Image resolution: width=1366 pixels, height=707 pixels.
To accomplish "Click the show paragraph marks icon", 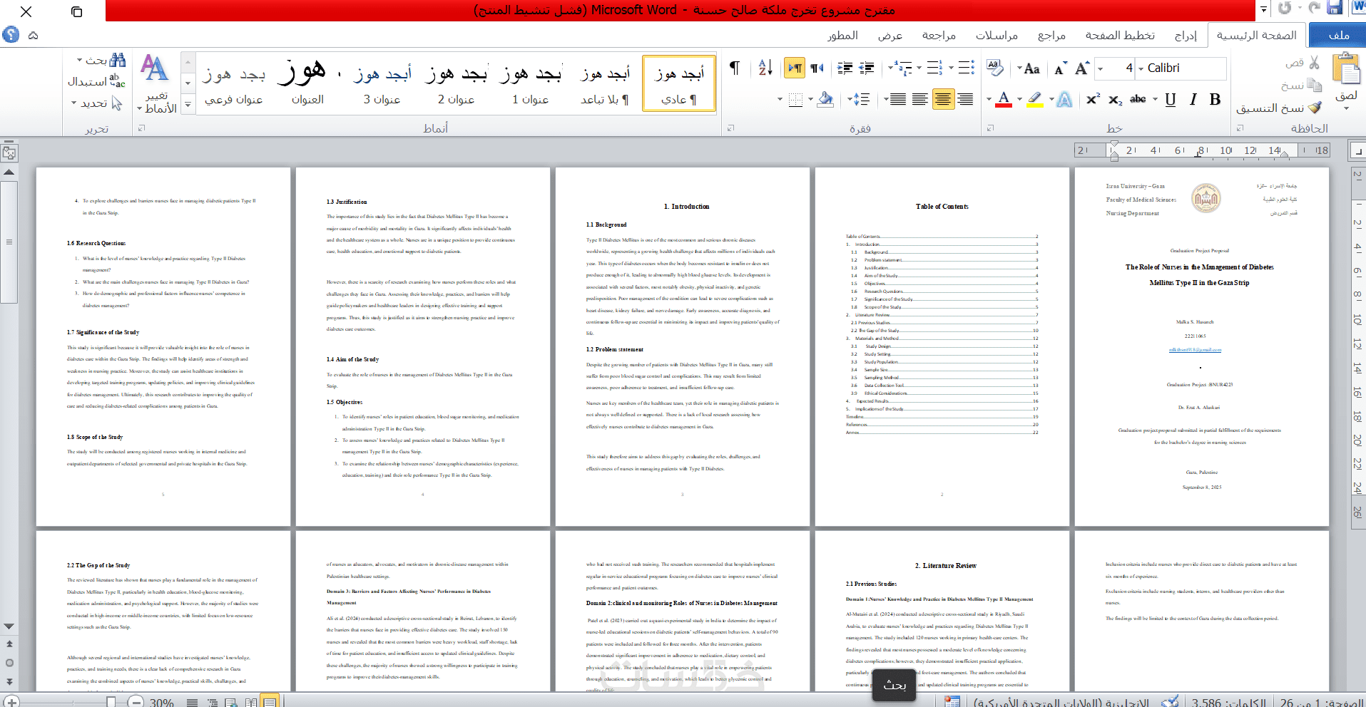I will (735, 68).
